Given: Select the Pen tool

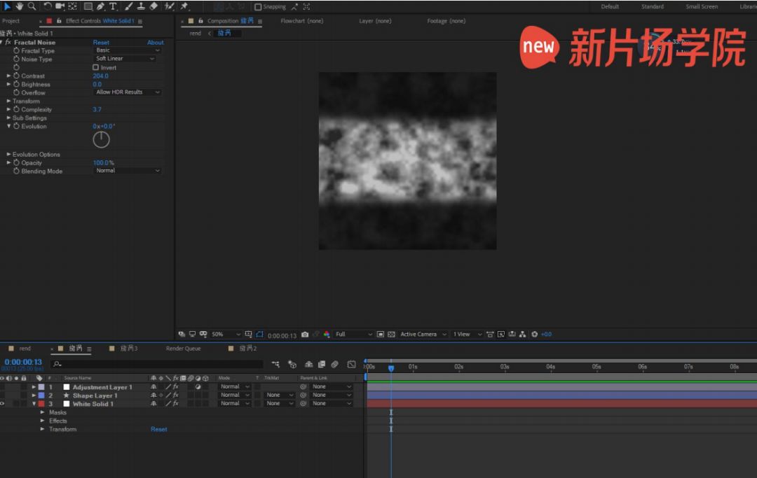Looking at the screenshot, I should click(100, 6).
